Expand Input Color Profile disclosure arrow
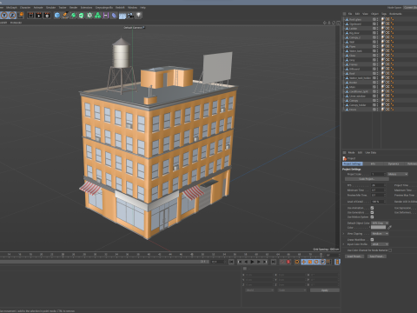Image resolution: width=417 pixels, height=313 pixels. [x=344, y=244]
